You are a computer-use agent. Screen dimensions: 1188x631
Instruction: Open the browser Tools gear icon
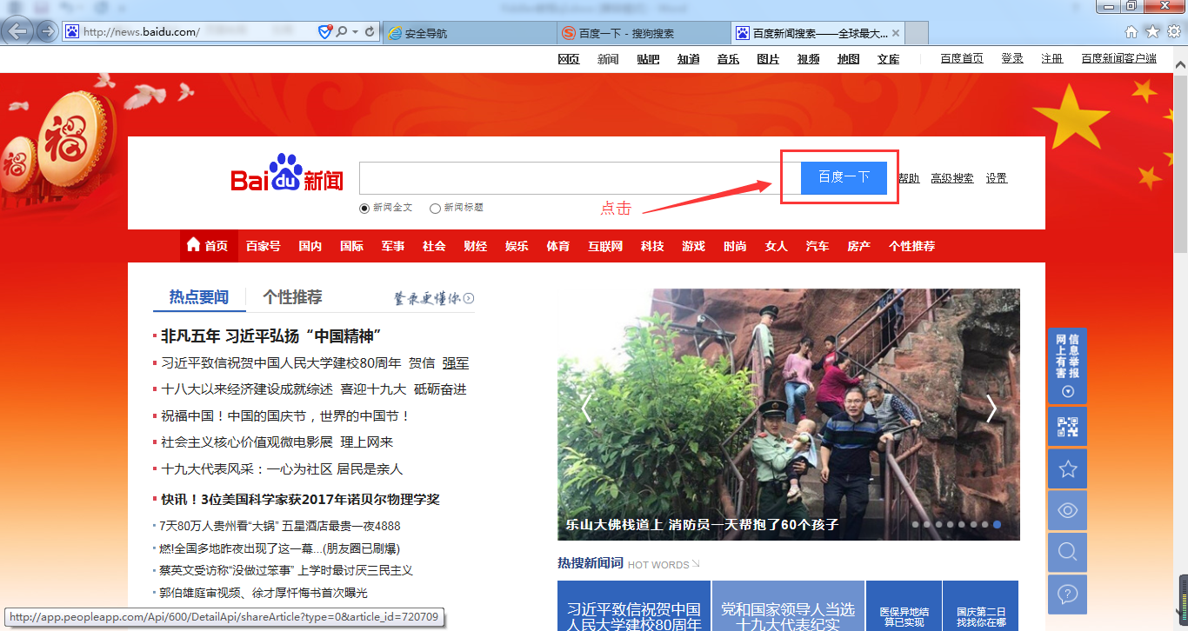(x=1173, y=32)
